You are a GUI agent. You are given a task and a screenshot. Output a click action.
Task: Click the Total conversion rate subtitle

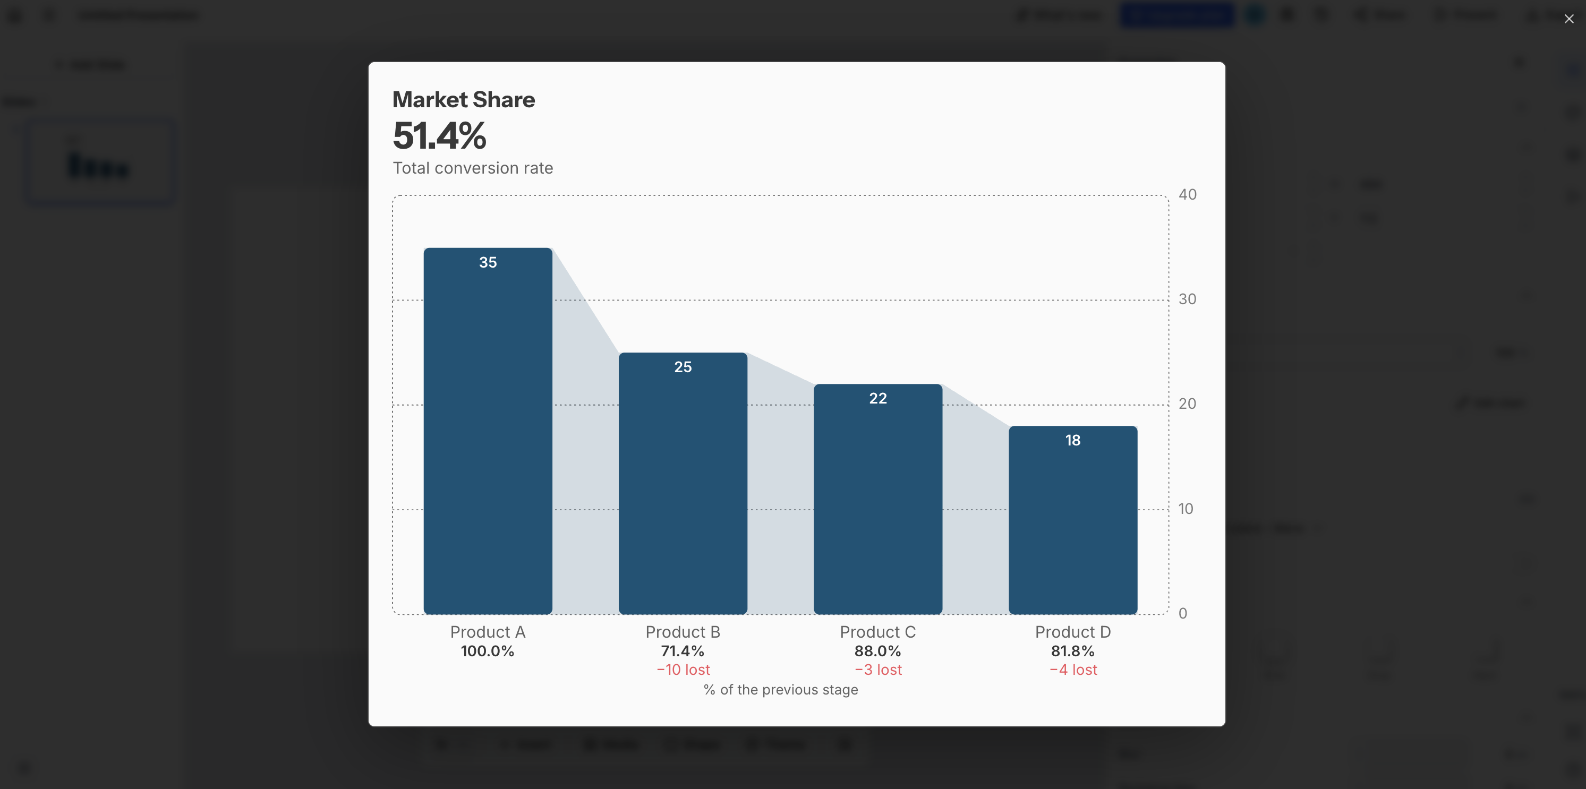click(x=473, y=168)
